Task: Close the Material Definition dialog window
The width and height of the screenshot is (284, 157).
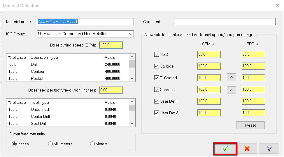Action: coord(278,6)
